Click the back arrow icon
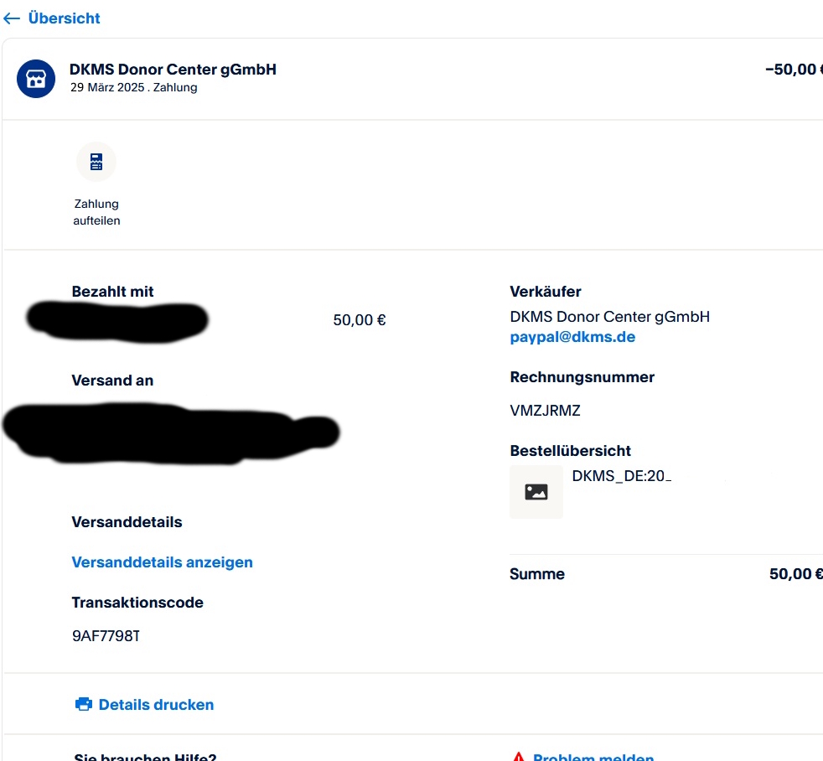Image resolution: width=823 pixels, height=761 pixels. pyautogui.click(x=12, y=18)
